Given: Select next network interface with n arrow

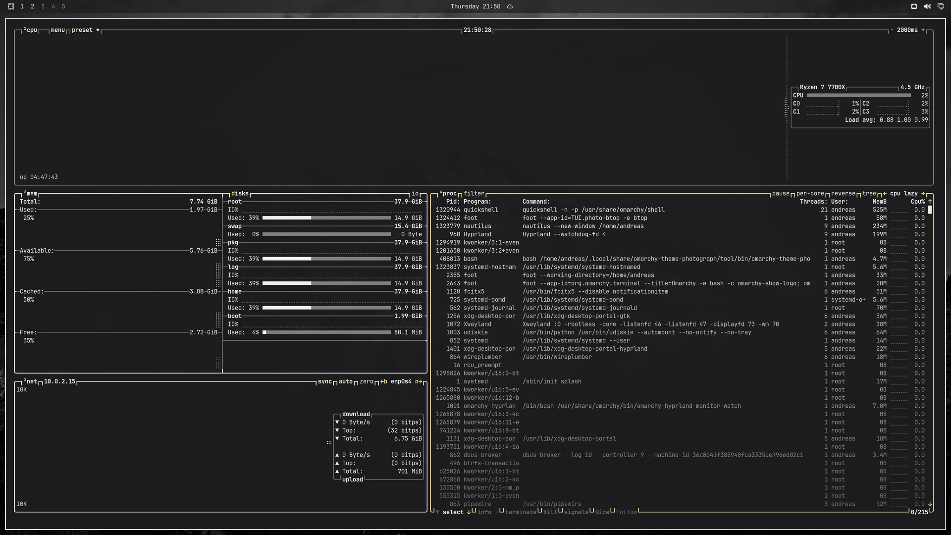Looking at the screenshot, I should point(419,381).
